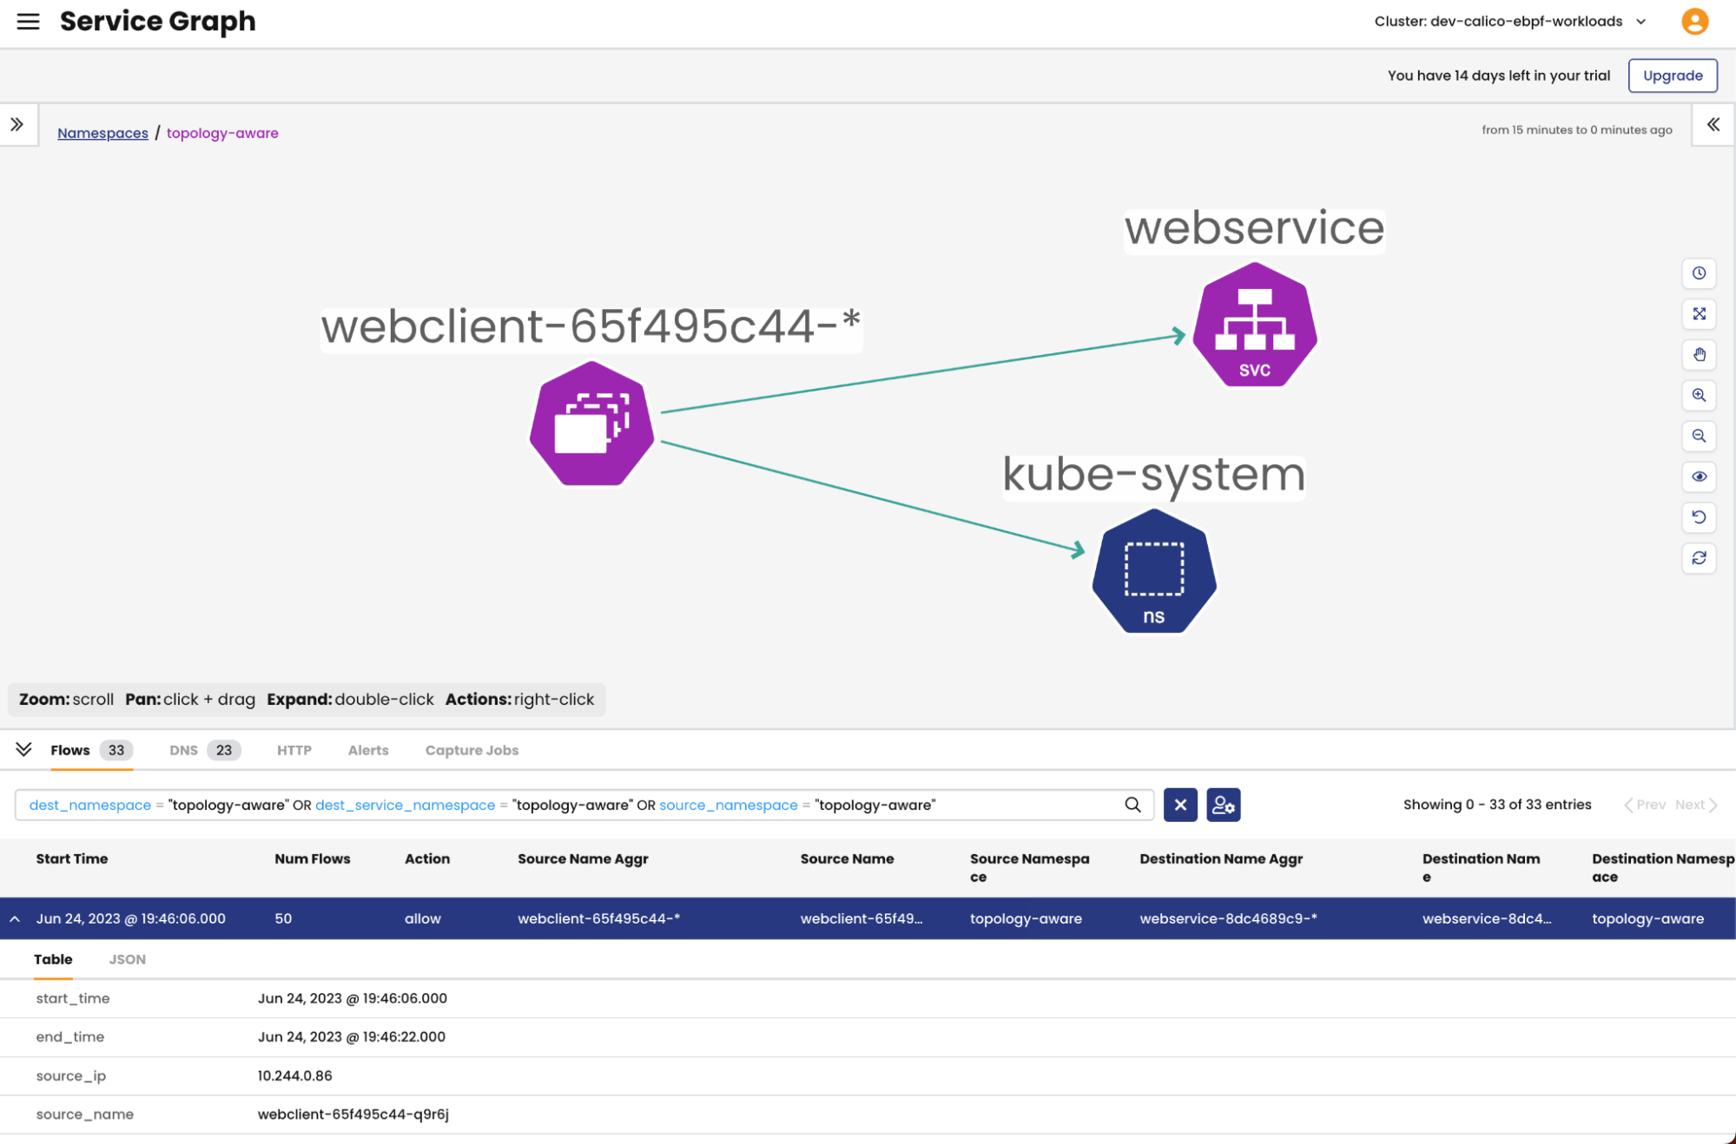Select the webclient-65f495c44-* node icon
This screenshot has height=1144, width=1736.
[x=592, y=424]
